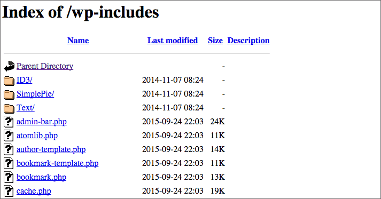
Task: Click the folder icon beside SimplePie/
Action: [x=9, y=94]
